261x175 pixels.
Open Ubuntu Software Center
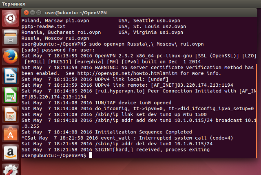[x=11, y=133]
